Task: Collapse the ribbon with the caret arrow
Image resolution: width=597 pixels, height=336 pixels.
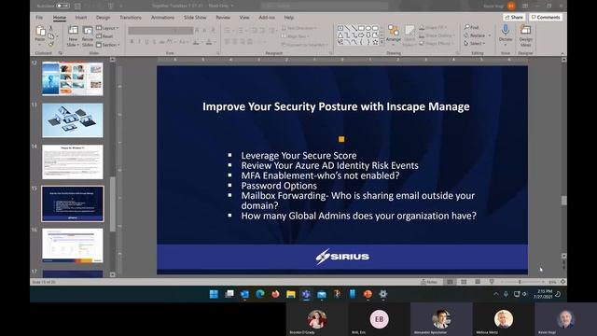Action: (562, 53)
